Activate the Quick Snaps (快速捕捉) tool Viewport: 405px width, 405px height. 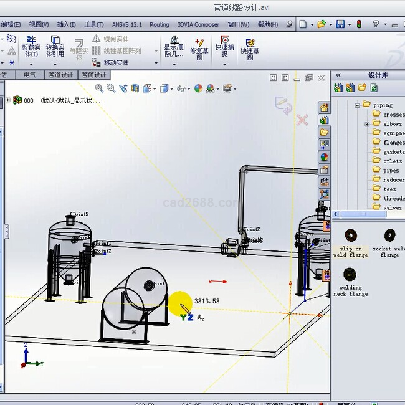[x=224, y=46]
